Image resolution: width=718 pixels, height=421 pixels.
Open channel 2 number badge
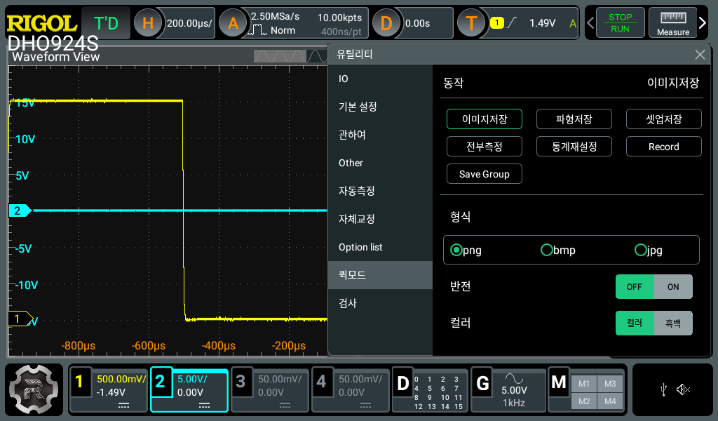click(x=160, y=382)
